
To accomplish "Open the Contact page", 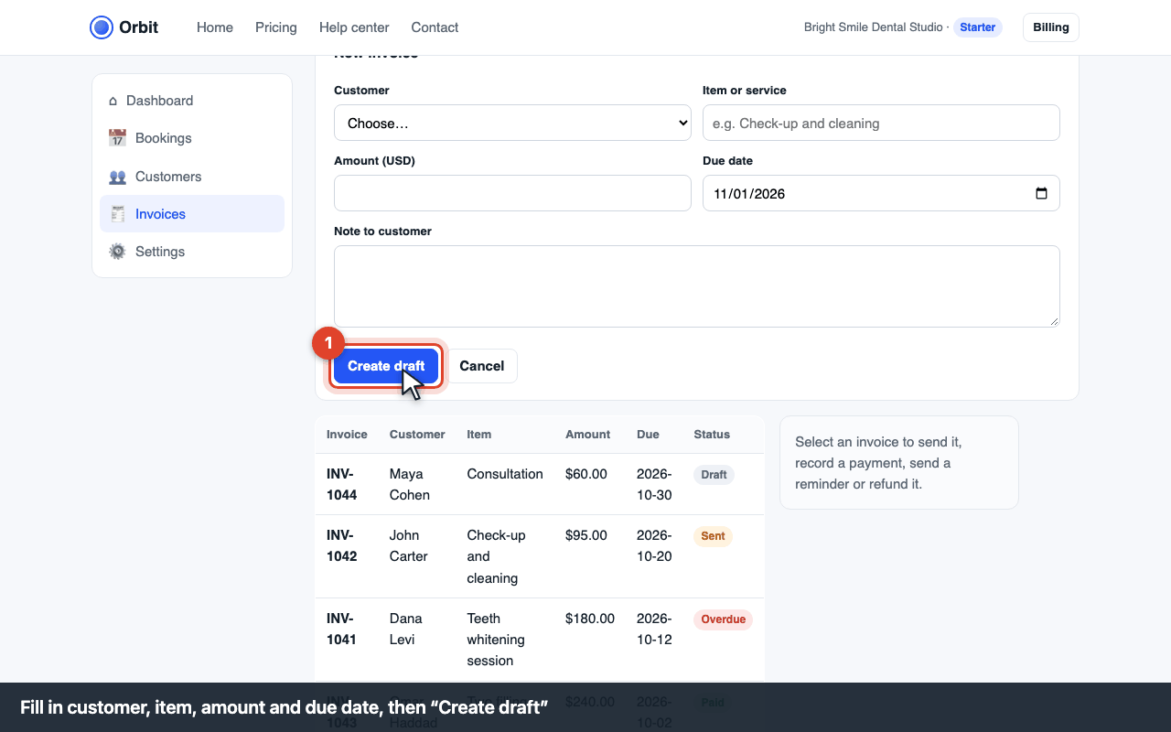I will pos(435,27).
